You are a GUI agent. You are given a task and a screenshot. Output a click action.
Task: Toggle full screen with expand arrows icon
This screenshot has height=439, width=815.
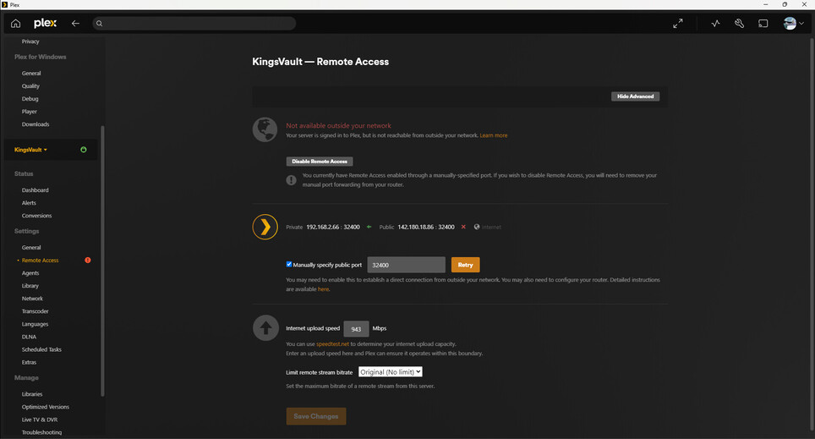678,24
